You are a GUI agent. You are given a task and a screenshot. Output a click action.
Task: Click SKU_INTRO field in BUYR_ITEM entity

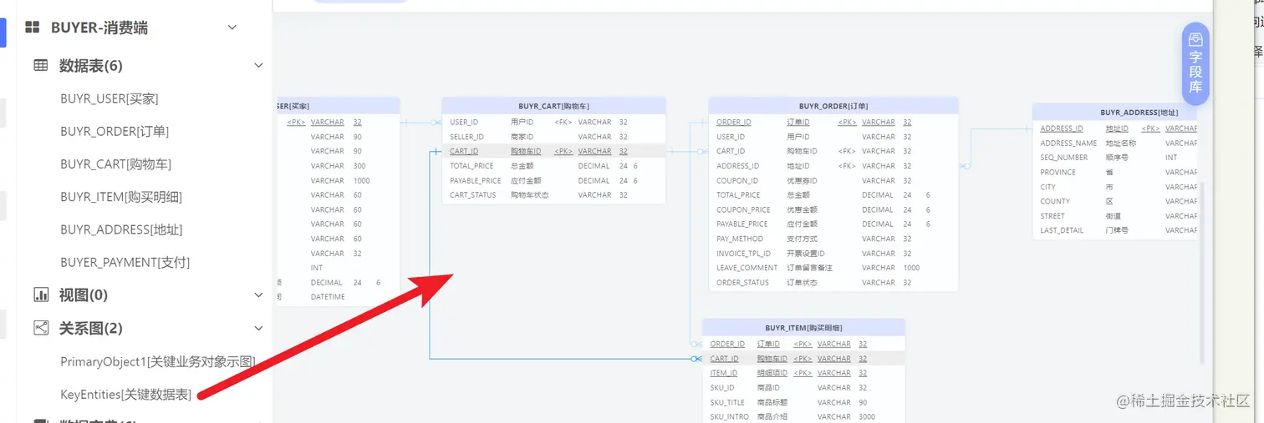[x=729, y=416]
